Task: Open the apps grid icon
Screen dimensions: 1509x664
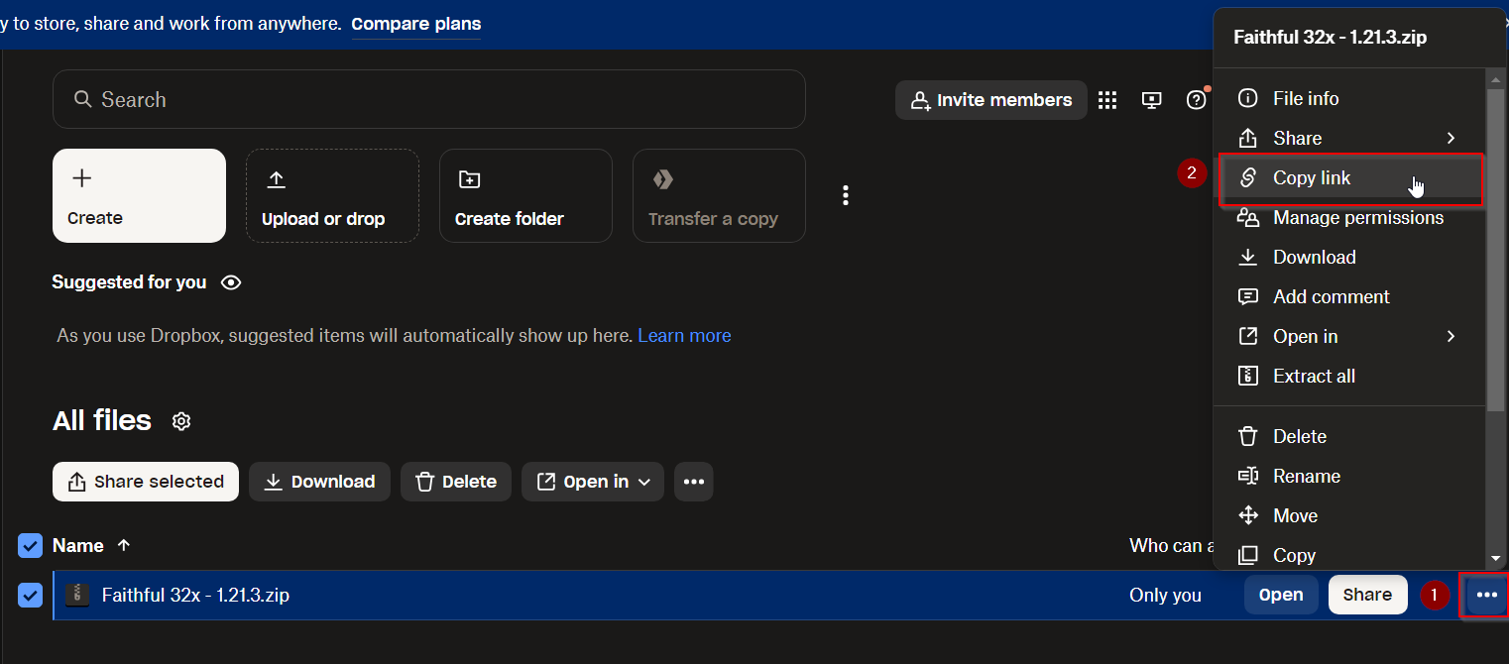Action: click(x=1107, y=99)
